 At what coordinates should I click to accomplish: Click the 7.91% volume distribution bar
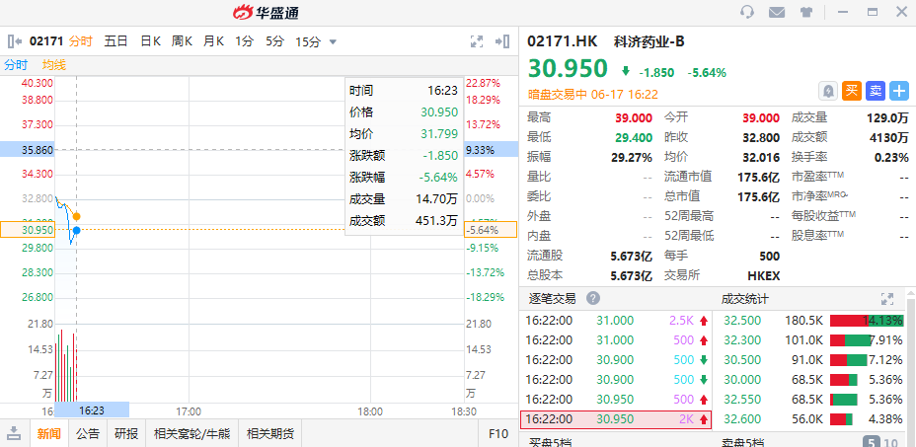point(851,340)
